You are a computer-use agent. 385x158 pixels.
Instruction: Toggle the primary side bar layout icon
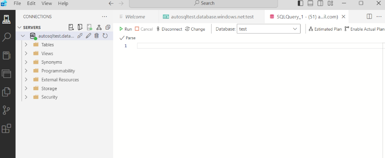point(300,3)
